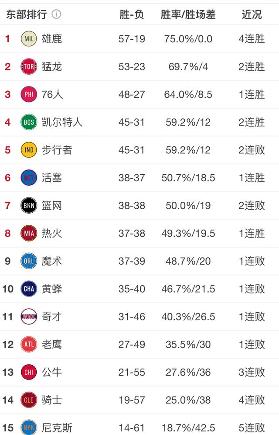The width and height of the screenshot is (279, 435).
Task: Tap the IND Pacers team logo
Action: [29, 150]
